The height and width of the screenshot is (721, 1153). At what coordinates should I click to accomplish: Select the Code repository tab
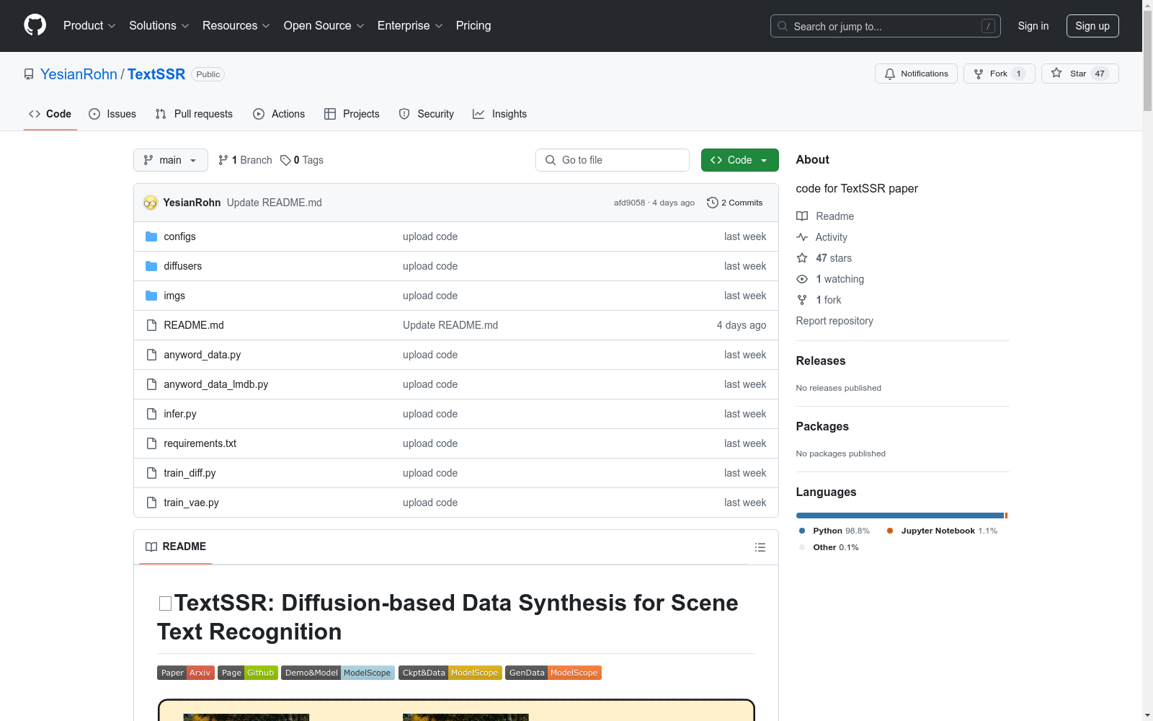50,114
